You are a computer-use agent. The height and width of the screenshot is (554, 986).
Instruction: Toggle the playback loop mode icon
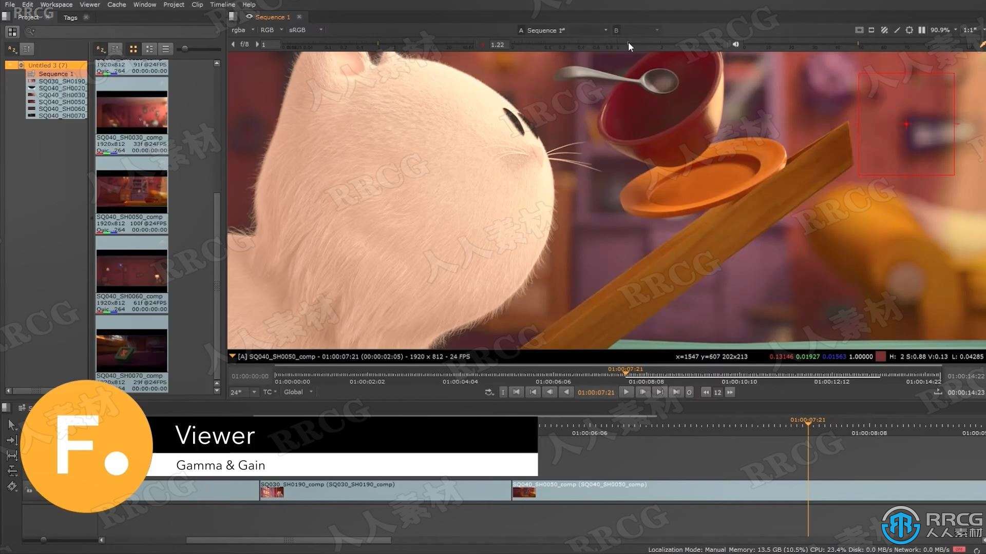tap(489, 392)
